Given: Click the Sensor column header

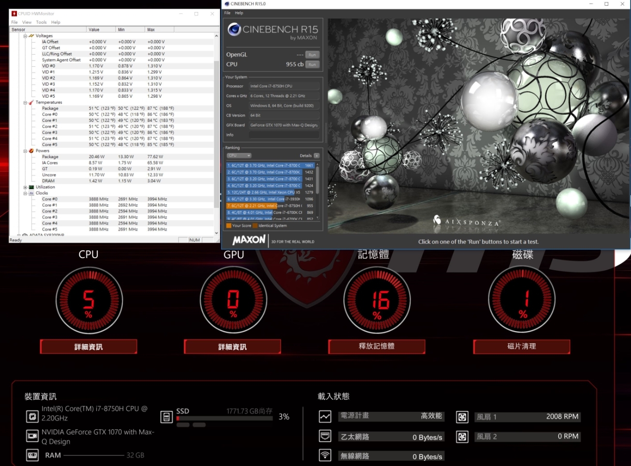Looking at the screenshot, I should [x=48, y=29].
